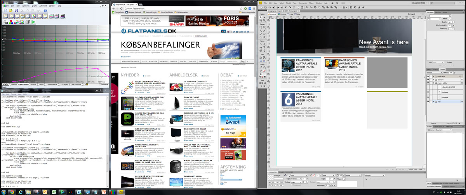Click the Roundness field in Properties panel
Screen dimensions: 466x195
point(327,185)
